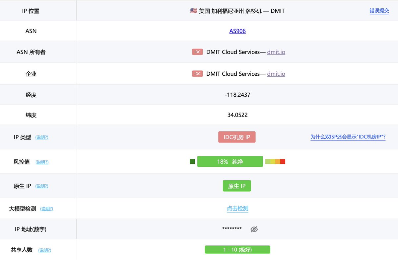Open 说明 help for 大模型检测

click(x=47, y=209)
